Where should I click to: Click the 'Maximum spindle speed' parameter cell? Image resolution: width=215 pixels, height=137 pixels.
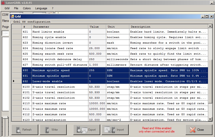pyautogui.click(x=60, y=70)
